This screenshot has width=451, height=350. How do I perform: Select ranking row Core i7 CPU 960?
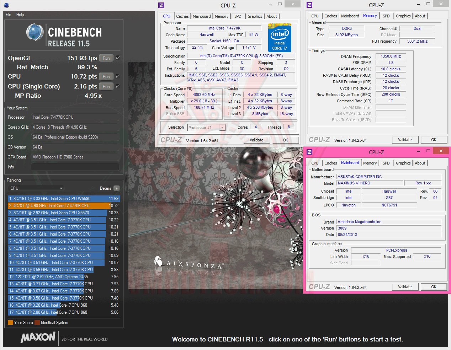64,305
